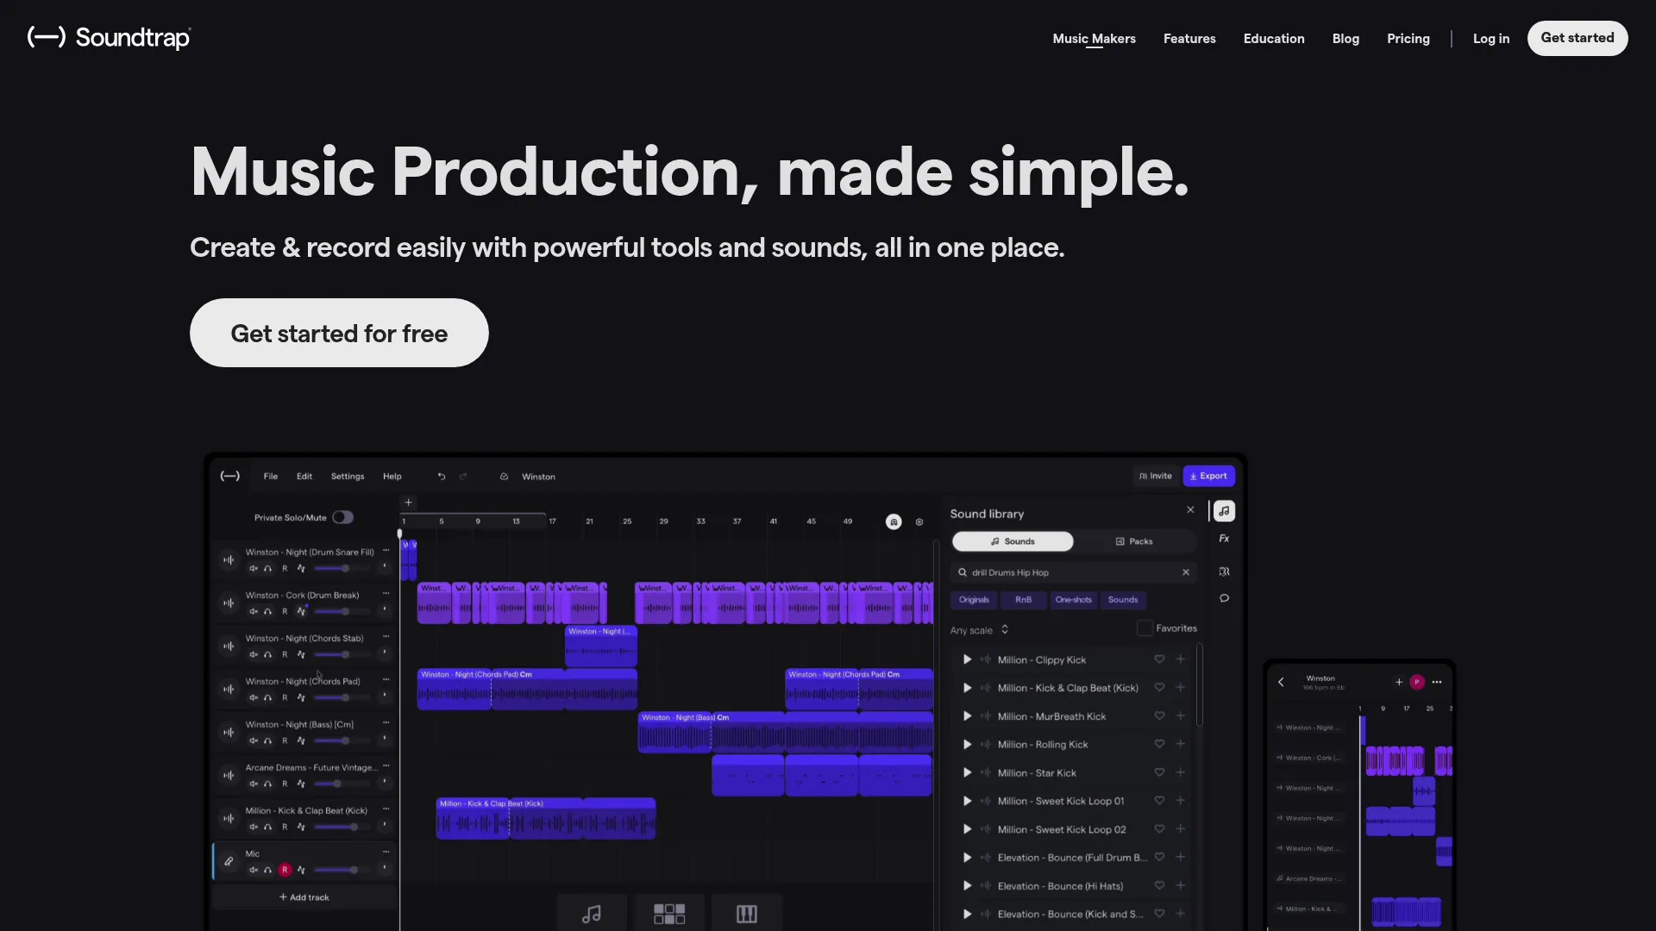Open the Music Makers nav item

point(1094,39)
